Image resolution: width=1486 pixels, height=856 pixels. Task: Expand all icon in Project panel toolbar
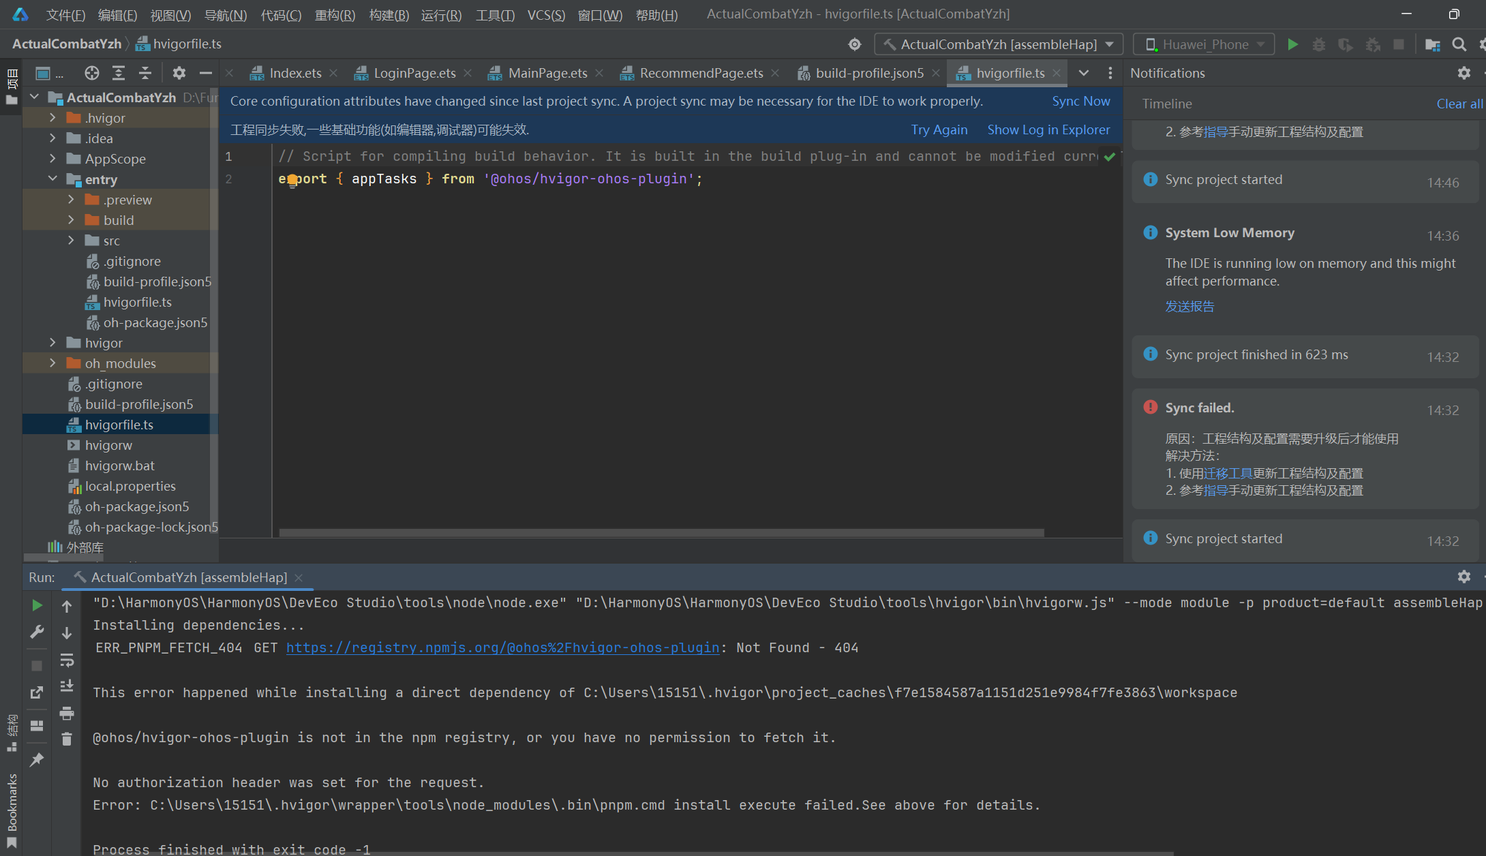[119, 73]
